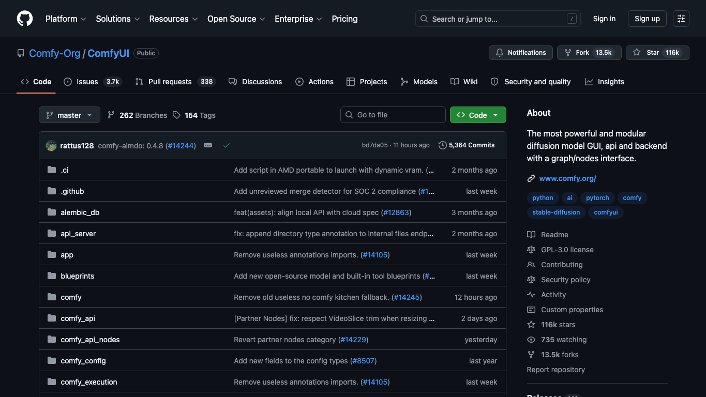Click the stable-diffusion topic tag
Viewport: 706px width, 397px height.
(x=556, y=212)
